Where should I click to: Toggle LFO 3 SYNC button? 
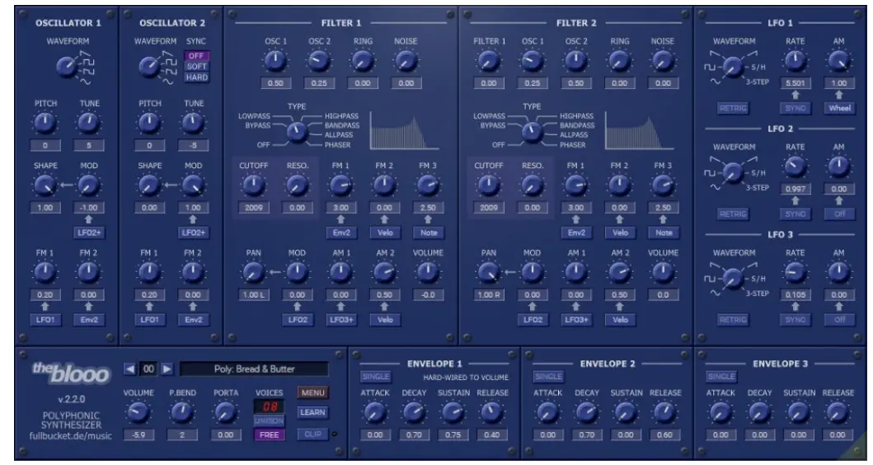(x=795, y=320)
